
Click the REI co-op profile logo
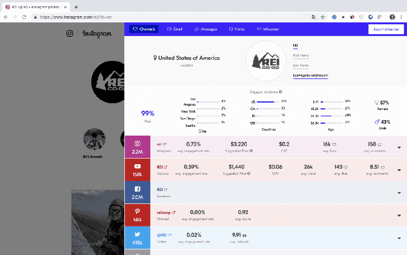point(267,63)
